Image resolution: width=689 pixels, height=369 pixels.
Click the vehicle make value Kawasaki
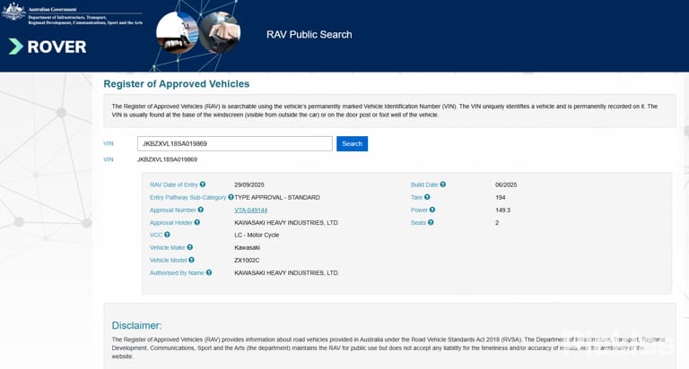pos(247,248)
